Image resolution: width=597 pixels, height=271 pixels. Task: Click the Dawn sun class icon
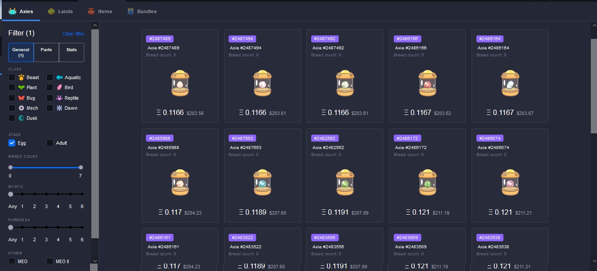(x=59, y=108)
